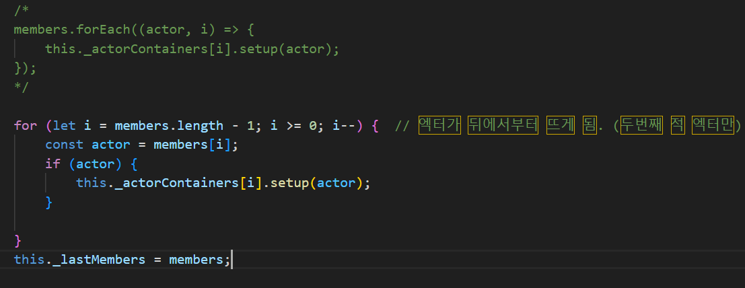Click the Korean word 엑터가 in comment

click(x=439, y=125)
